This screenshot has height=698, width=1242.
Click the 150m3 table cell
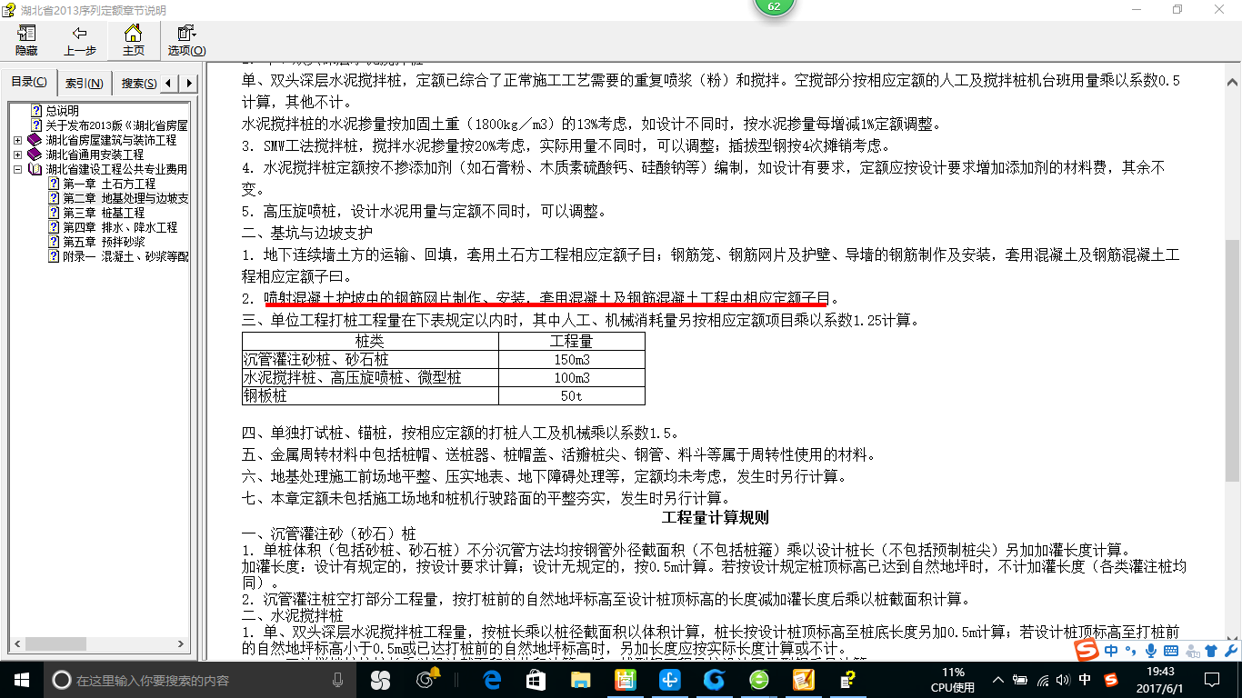tap(572, 359)
